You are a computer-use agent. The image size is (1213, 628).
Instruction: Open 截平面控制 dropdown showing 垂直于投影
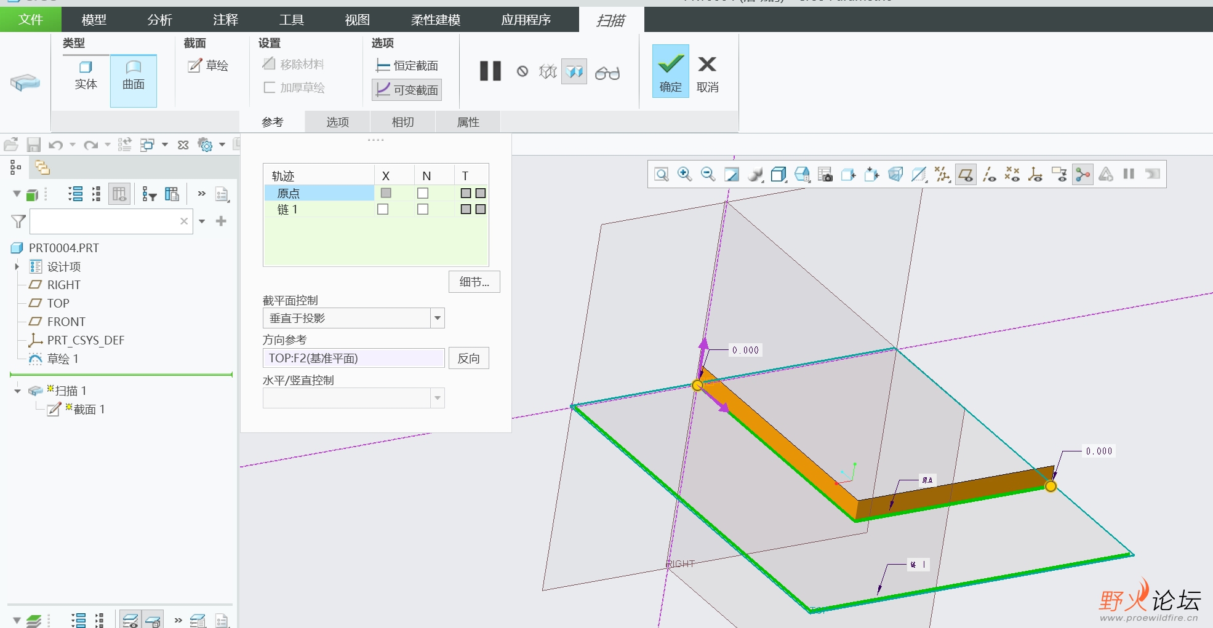pyautogui.click(x=438, y=318)
